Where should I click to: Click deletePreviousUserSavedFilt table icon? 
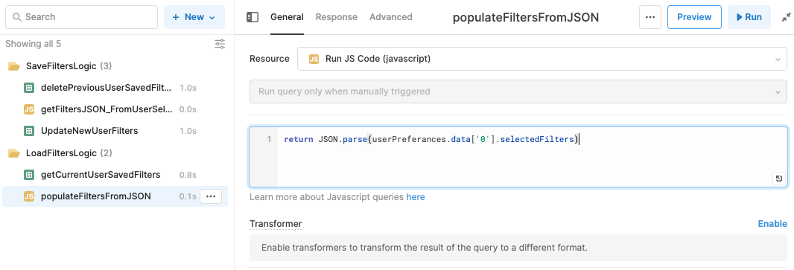click(29, 88)
